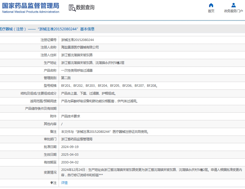
Task: Click production address value ending 永庆村5幢2层
Action: pos(93,63)
